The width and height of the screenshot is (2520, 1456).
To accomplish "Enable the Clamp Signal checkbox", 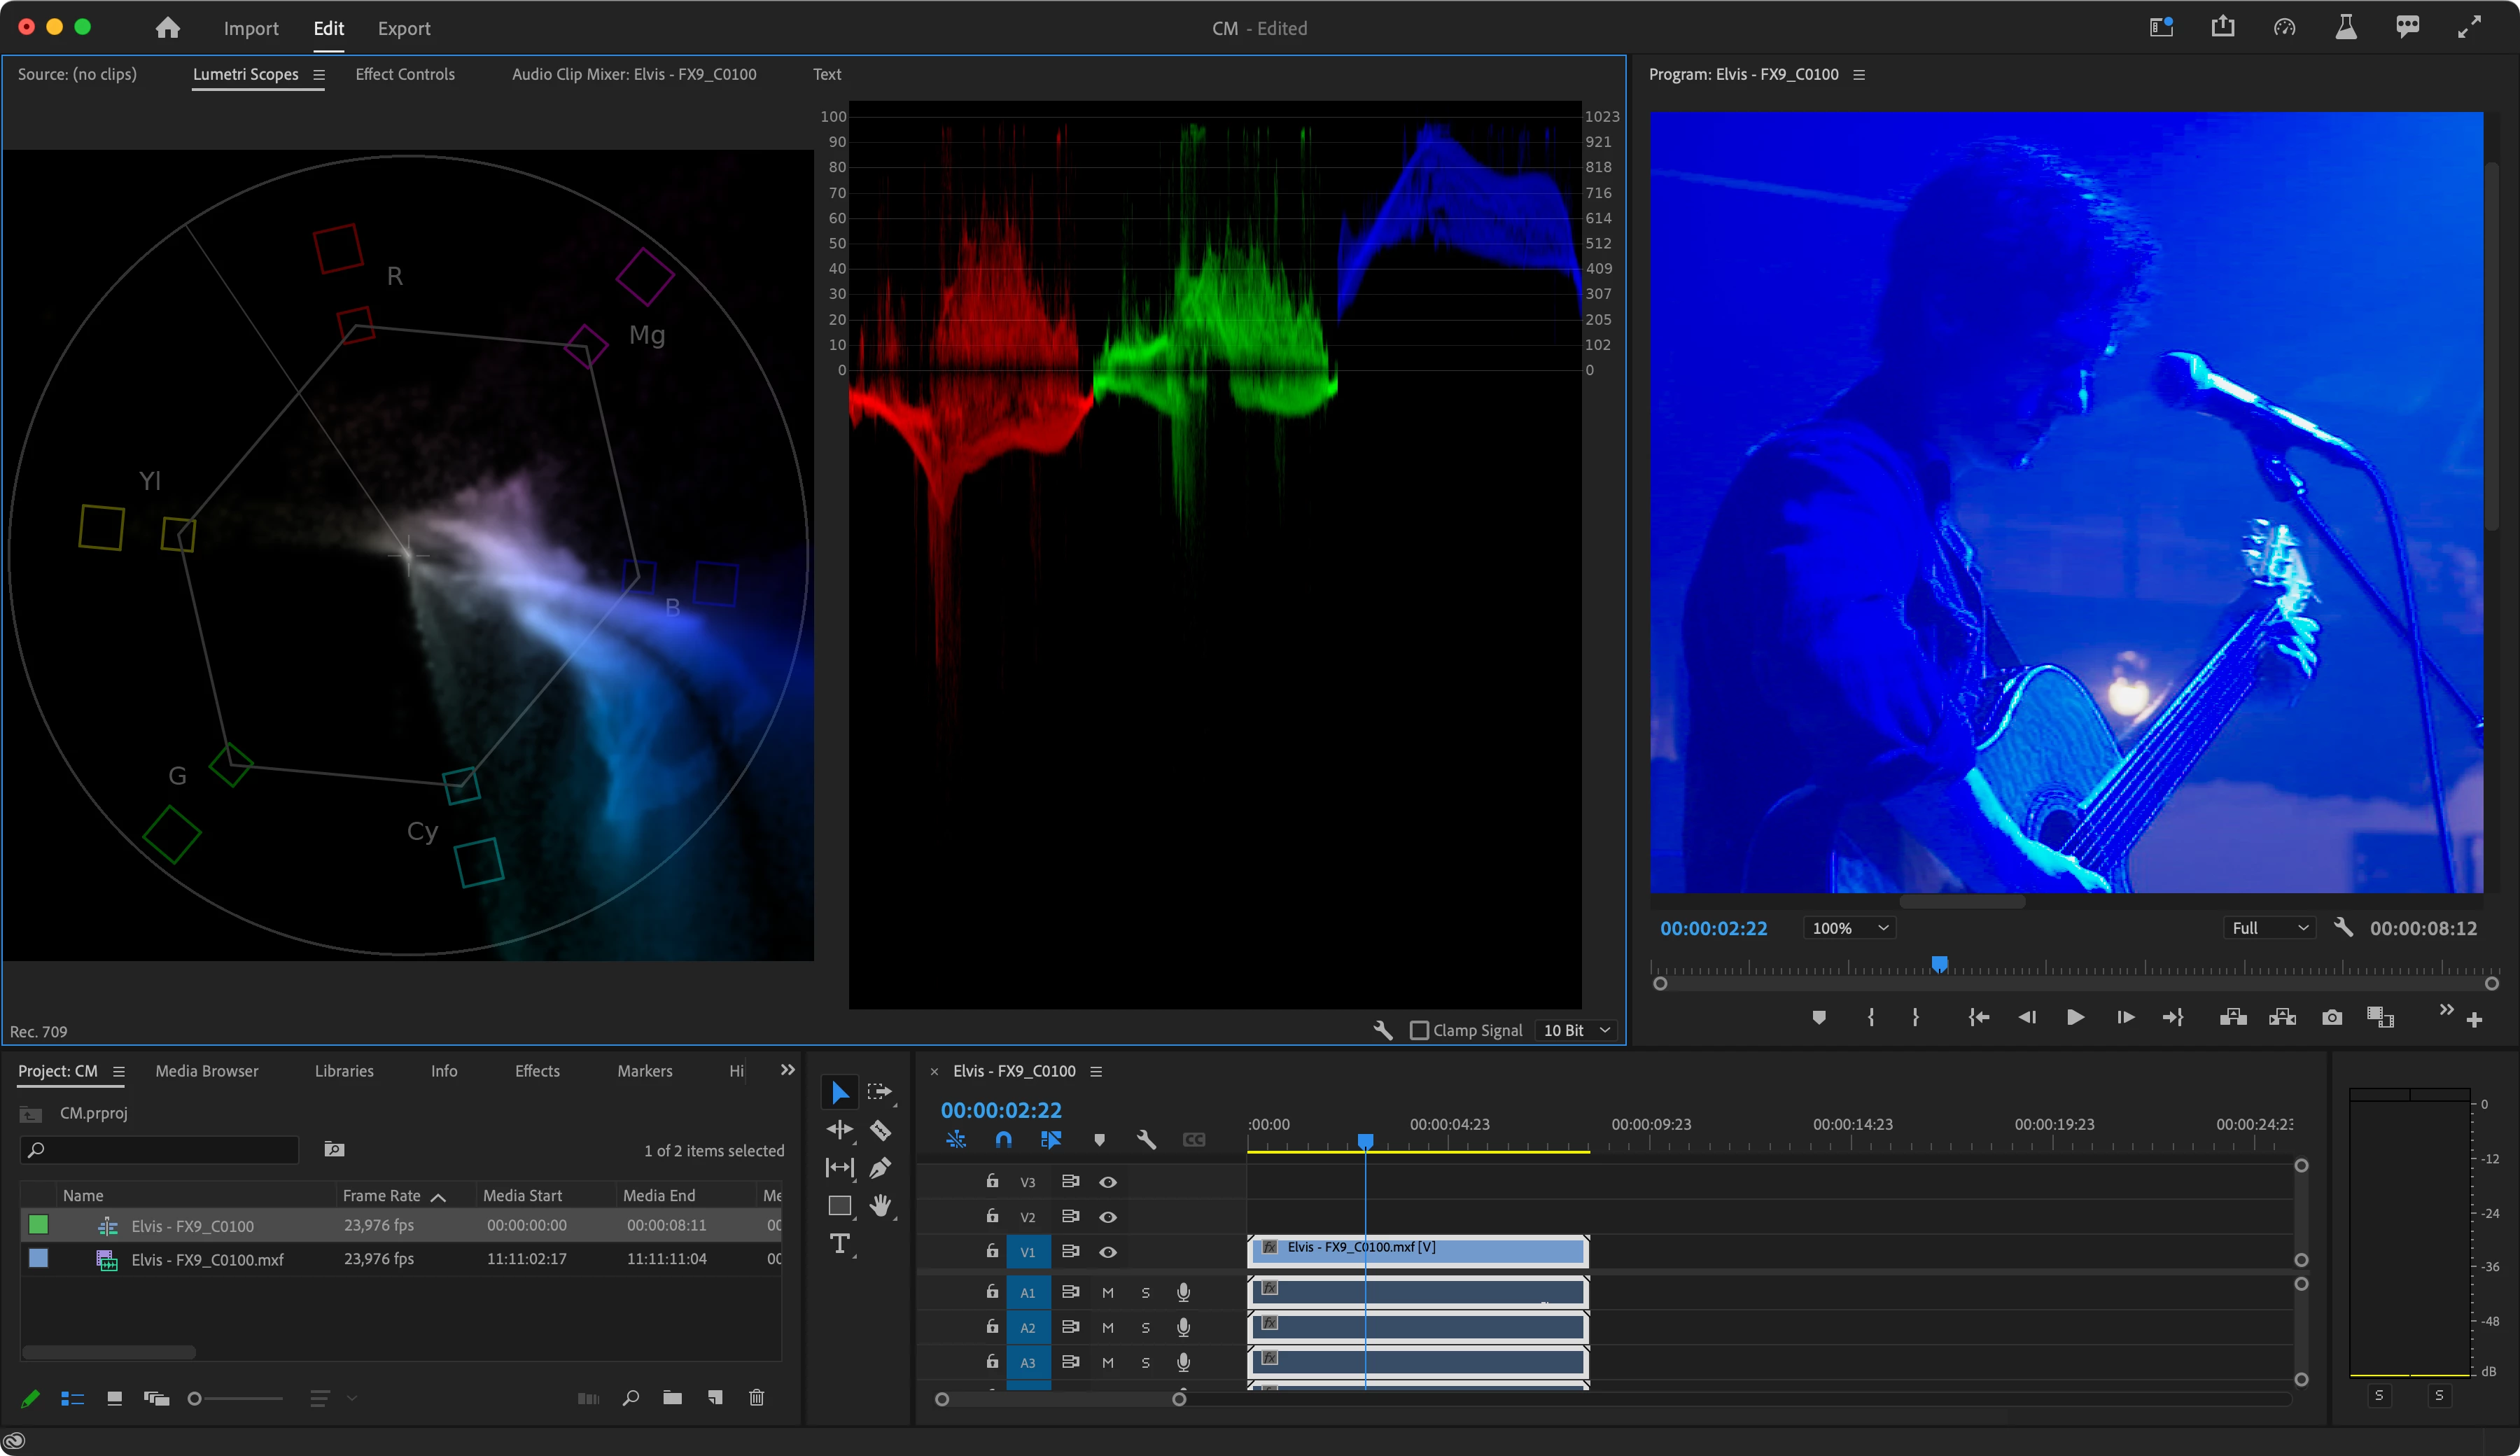I will tap(1419, 1030).
